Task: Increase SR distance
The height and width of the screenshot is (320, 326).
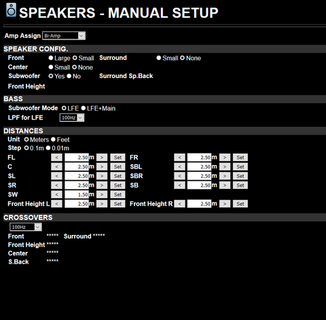Action: click(x=102, y=185)
